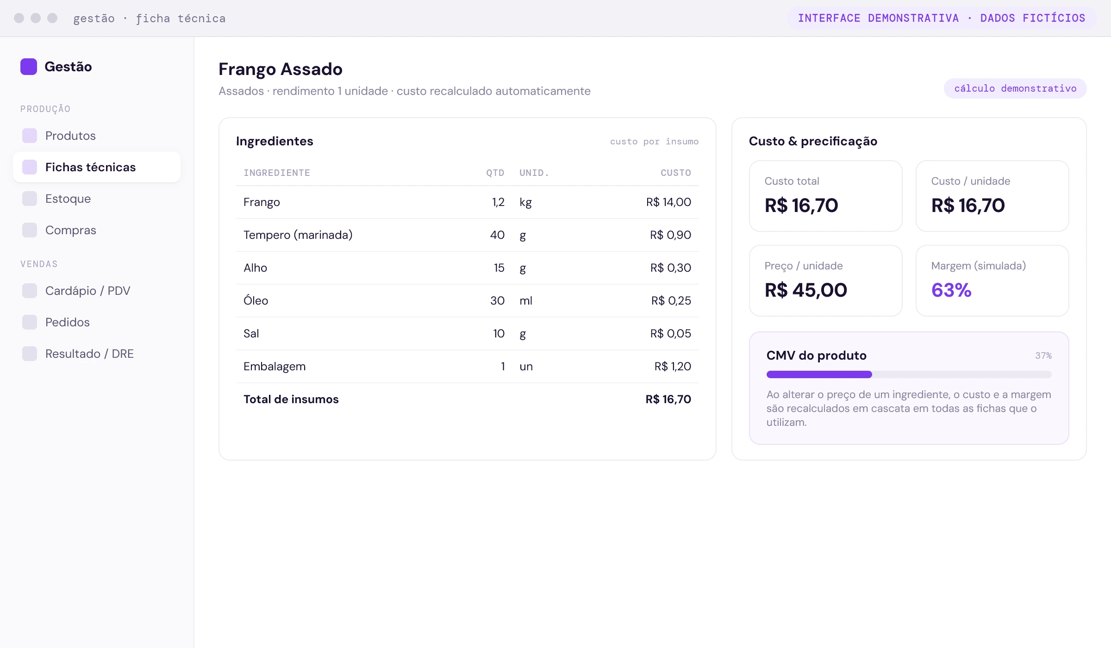Click the Embalagem quantity 1
This screenshot has width=1111, height=648.
[x=503, y=367]
